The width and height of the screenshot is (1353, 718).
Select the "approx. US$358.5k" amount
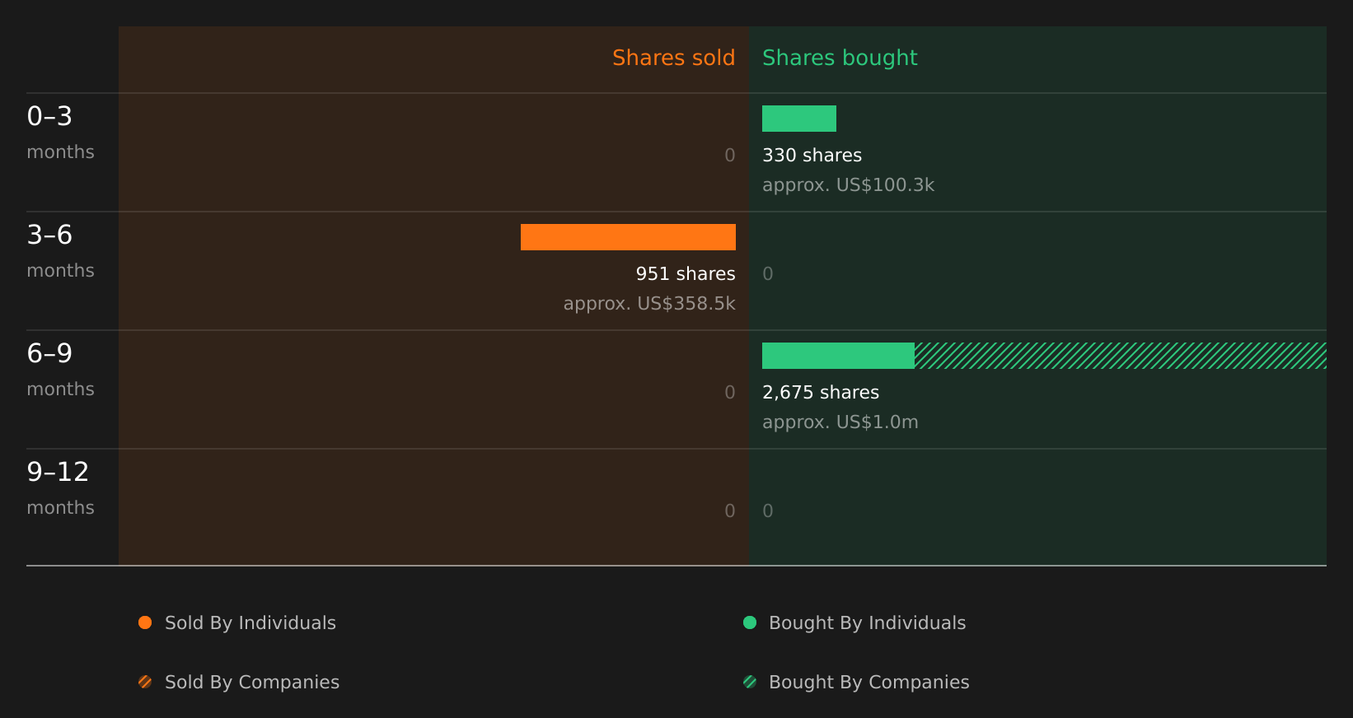click(x=649, y=304)
